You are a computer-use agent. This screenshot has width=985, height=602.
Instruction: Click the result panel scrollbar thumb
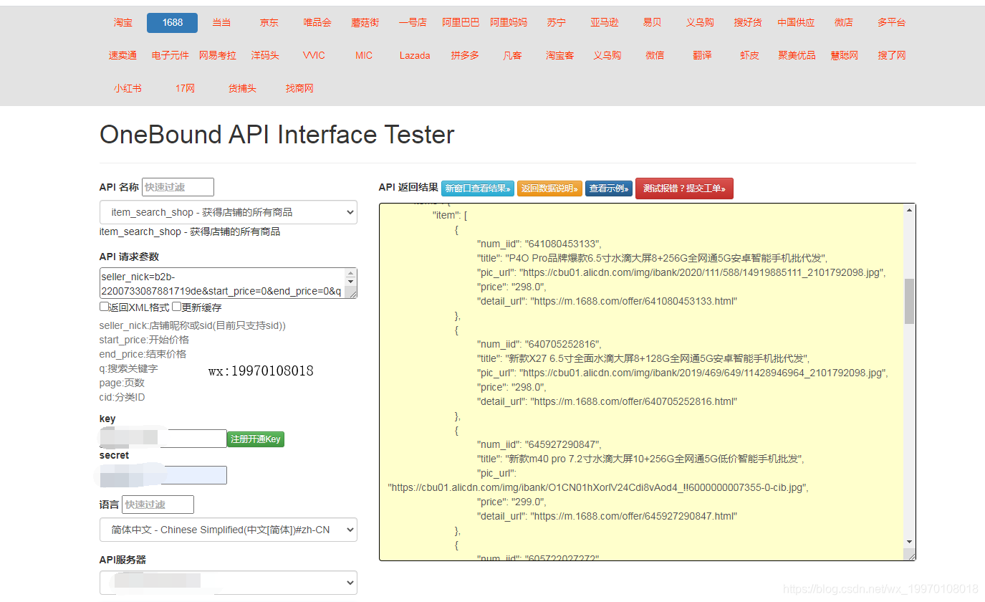[x=909, y=301]
